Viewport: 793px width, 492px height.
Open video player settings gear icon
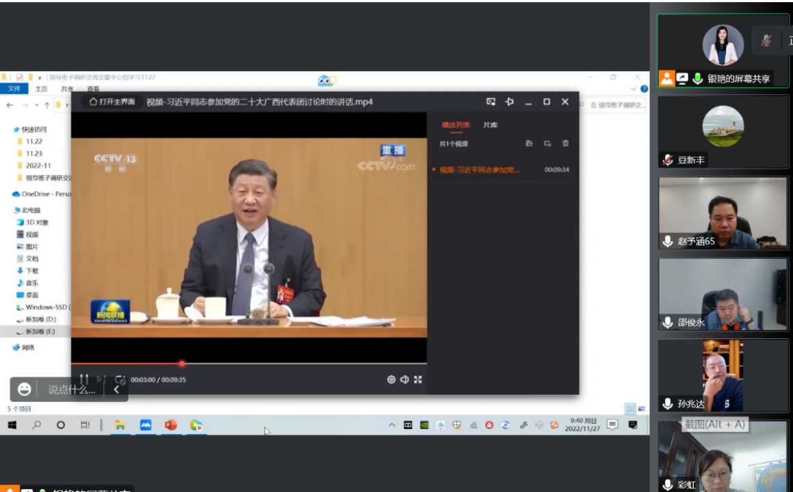click(391, 380)
